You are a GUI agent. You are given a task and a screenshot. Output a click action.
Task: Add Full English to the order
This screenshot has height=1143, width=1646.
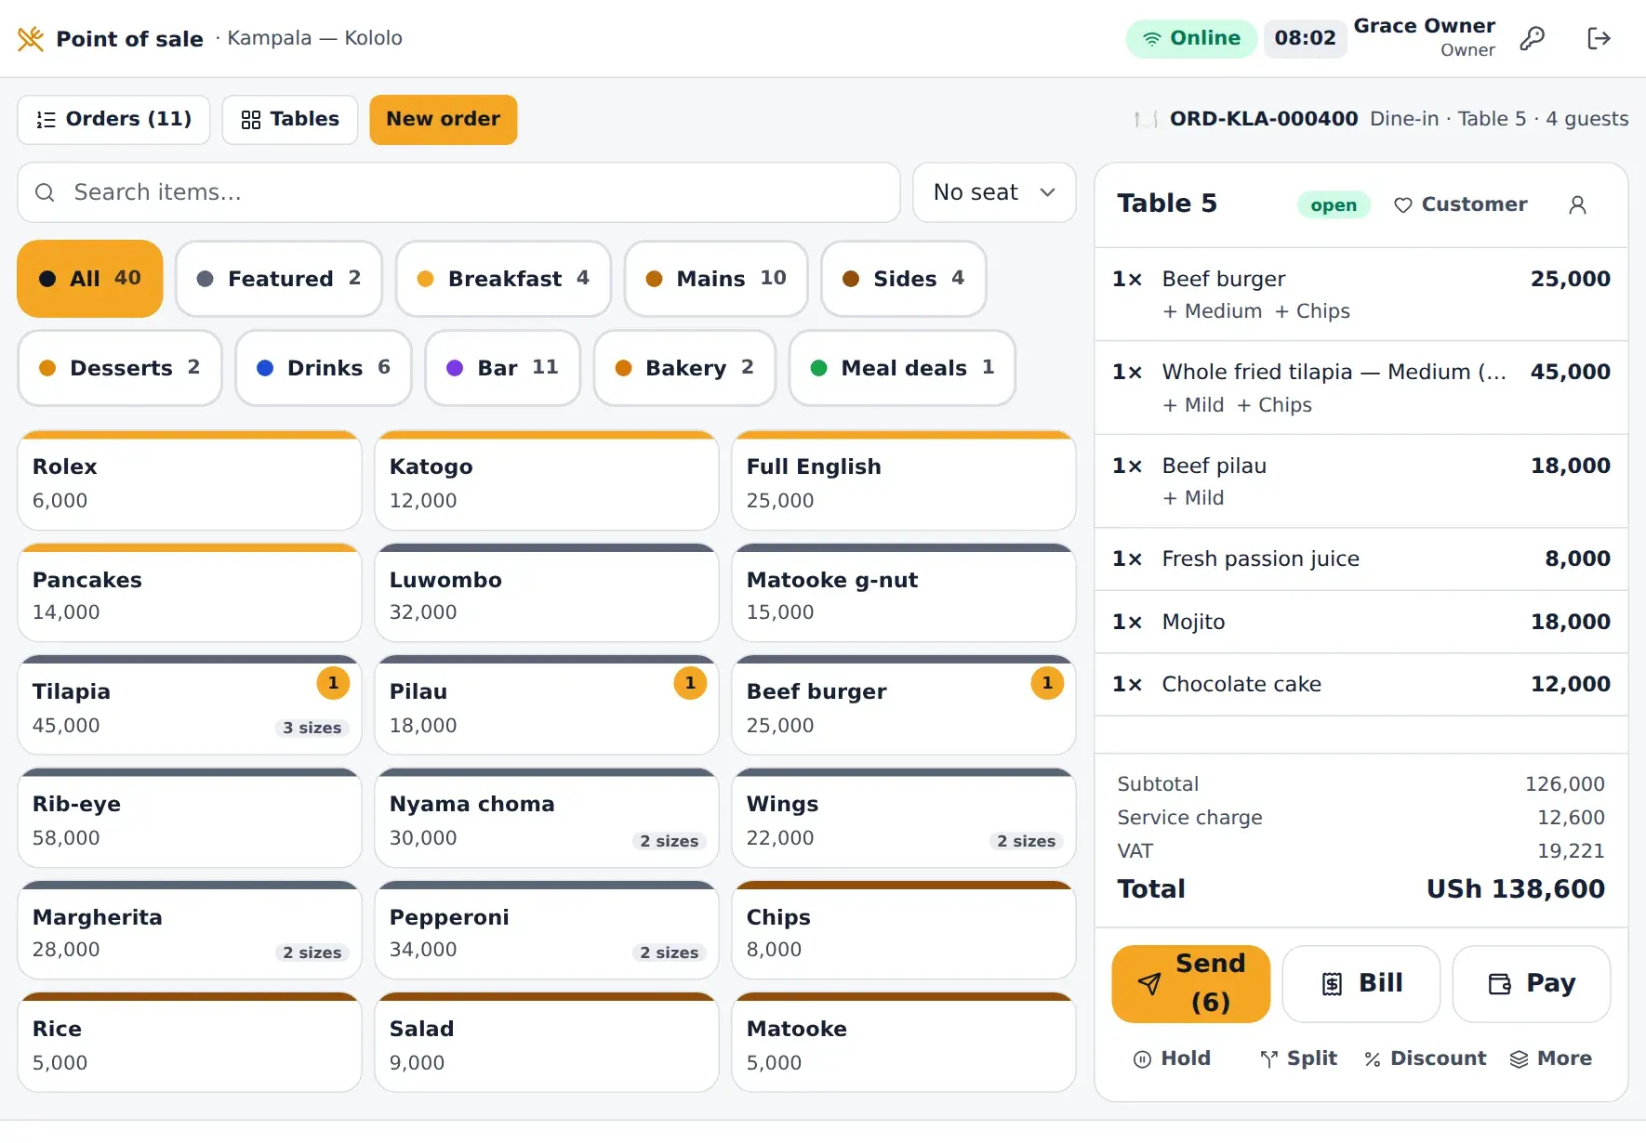click(904, 480)
